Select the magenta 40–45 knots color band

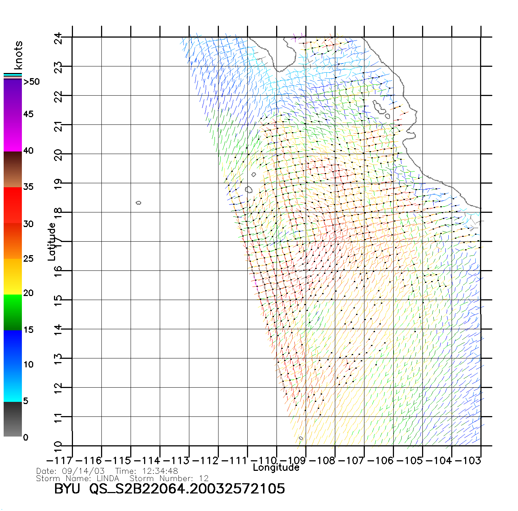click(x=13, y=133)
